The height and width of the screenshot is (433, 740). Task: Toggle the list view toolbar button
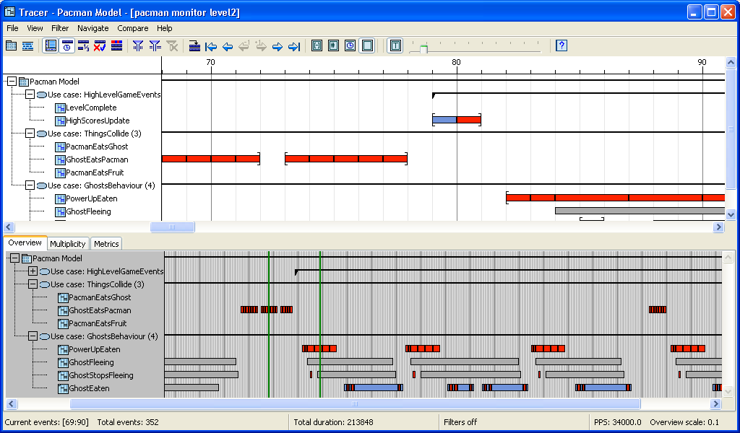[x=51, y=46]
